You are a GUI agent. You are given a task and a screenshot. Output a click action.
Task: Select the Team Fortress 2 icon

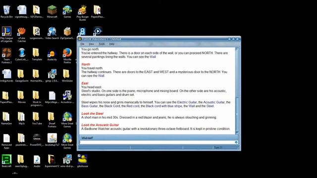(6, 56)
